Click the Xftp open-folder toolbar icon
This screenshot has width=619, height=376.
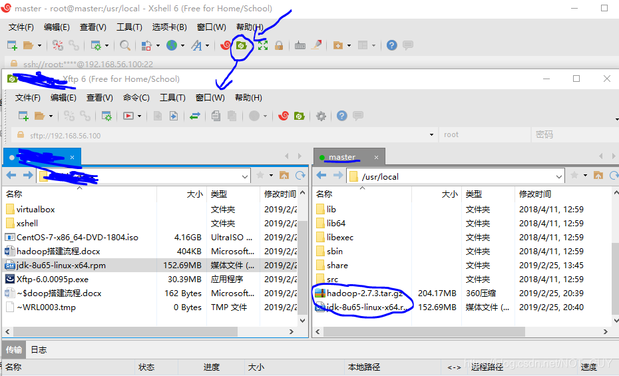(39, 116)
